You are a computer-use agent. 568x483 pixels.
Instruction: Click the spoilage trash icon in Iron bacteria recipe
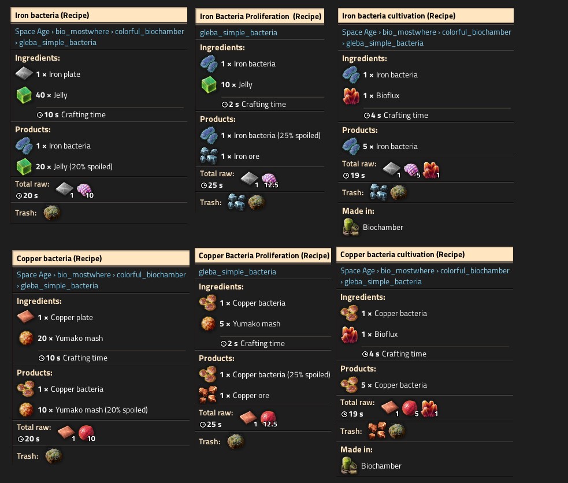[52, 213]
